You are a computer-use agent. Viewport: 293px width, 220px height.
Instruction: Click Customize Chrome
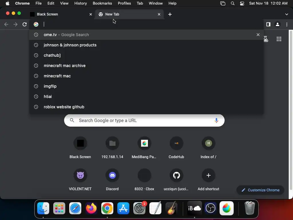coord(260,190)
